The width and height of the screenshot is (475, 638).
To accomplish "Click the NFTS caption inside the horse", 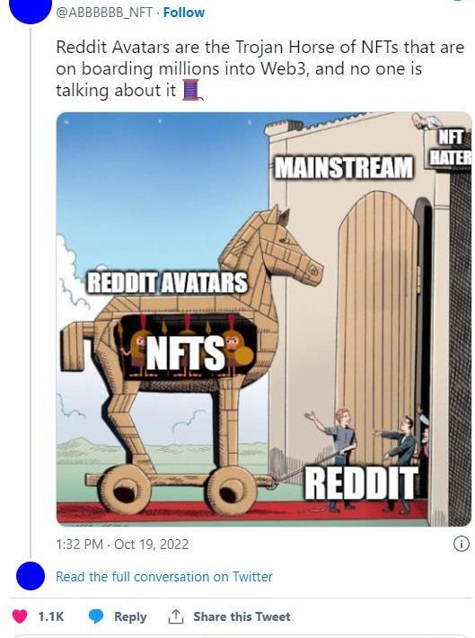I will [x=185, y=351].
